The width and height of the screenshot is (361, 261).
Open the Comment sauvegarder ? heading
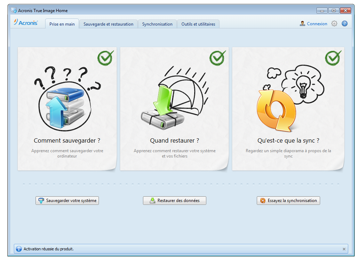point(67,140)
